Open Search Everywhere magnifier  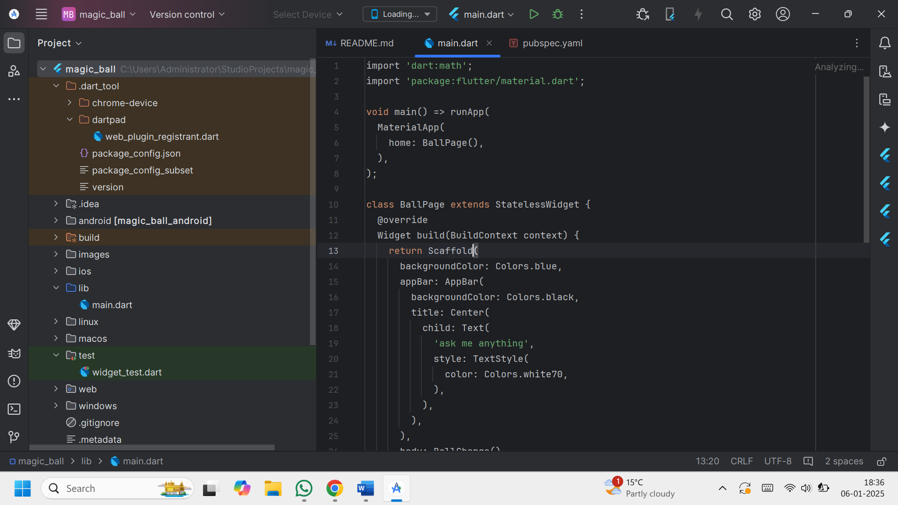727,14
